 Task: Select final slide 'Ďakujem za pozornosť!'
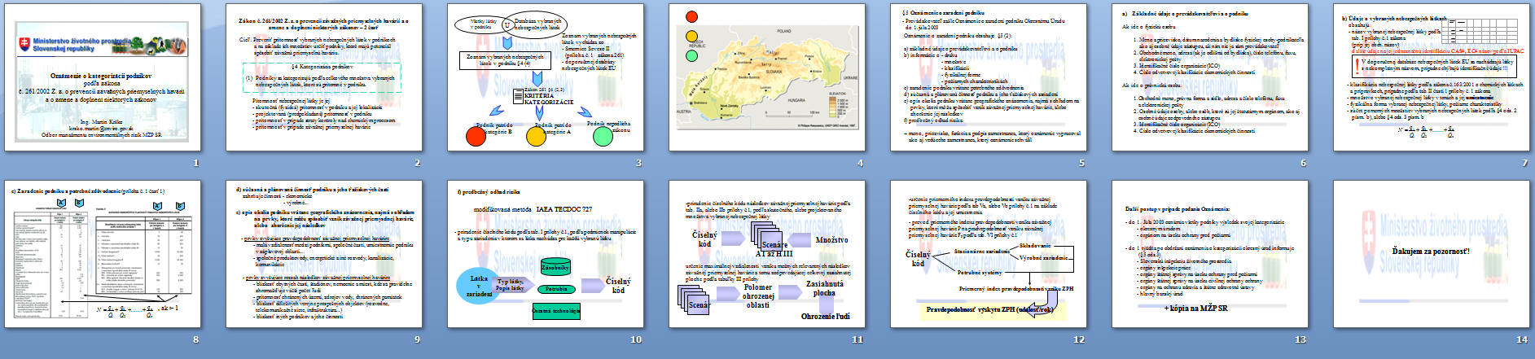click(1432, 254)
